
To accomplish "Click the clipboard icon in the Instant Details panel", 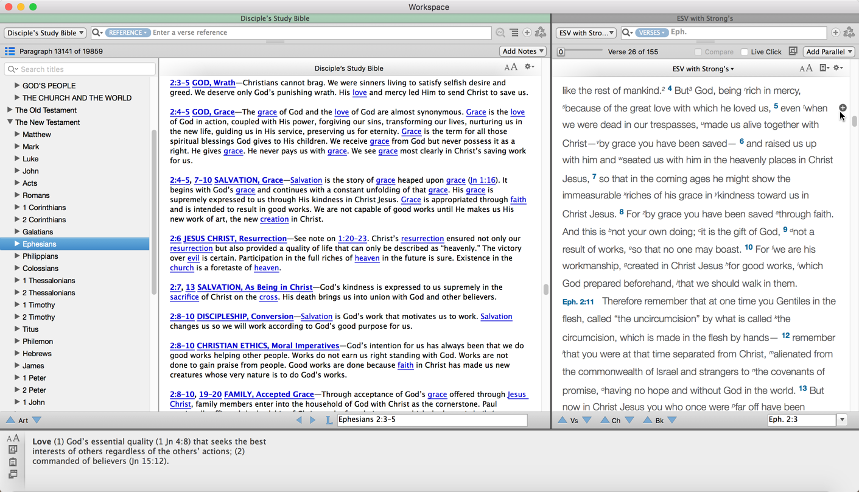I will click(13, 462).
